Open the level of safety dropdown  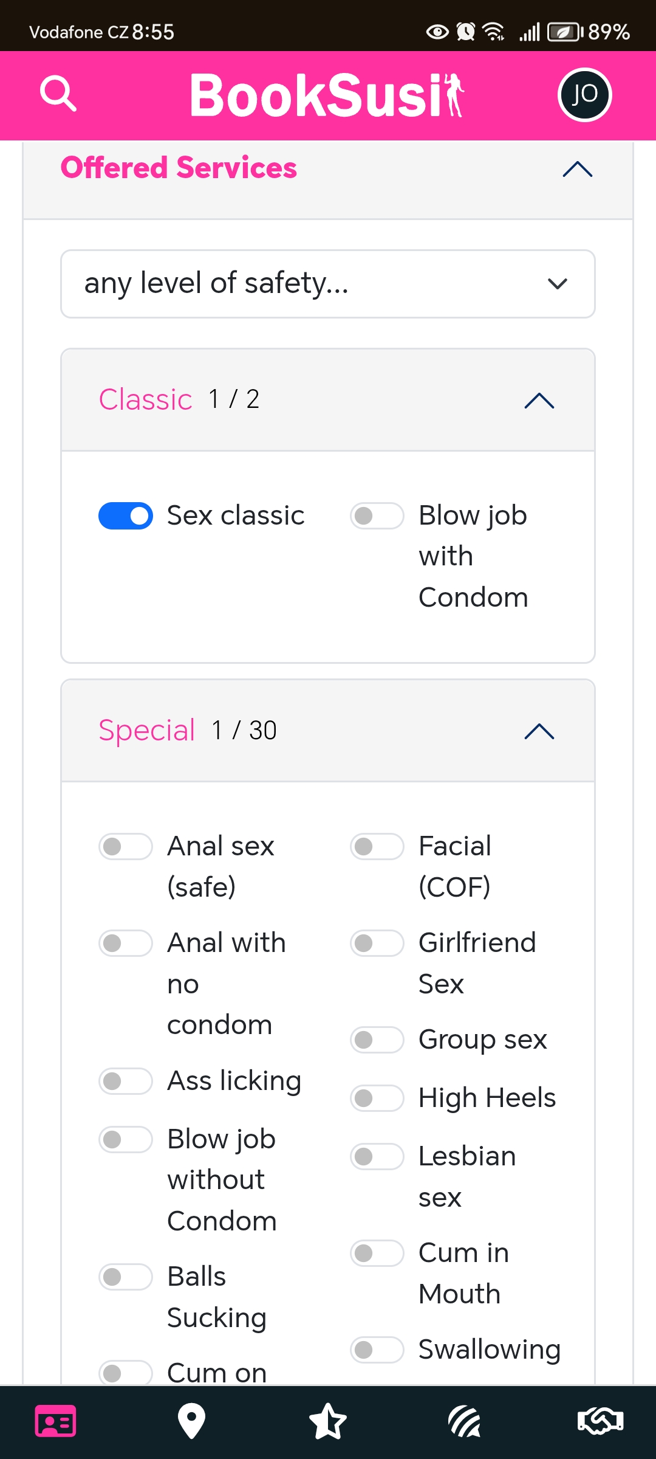328,284
